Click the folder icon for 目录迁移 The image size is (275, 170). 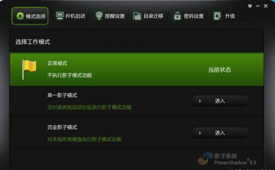[x=137, y=16]
